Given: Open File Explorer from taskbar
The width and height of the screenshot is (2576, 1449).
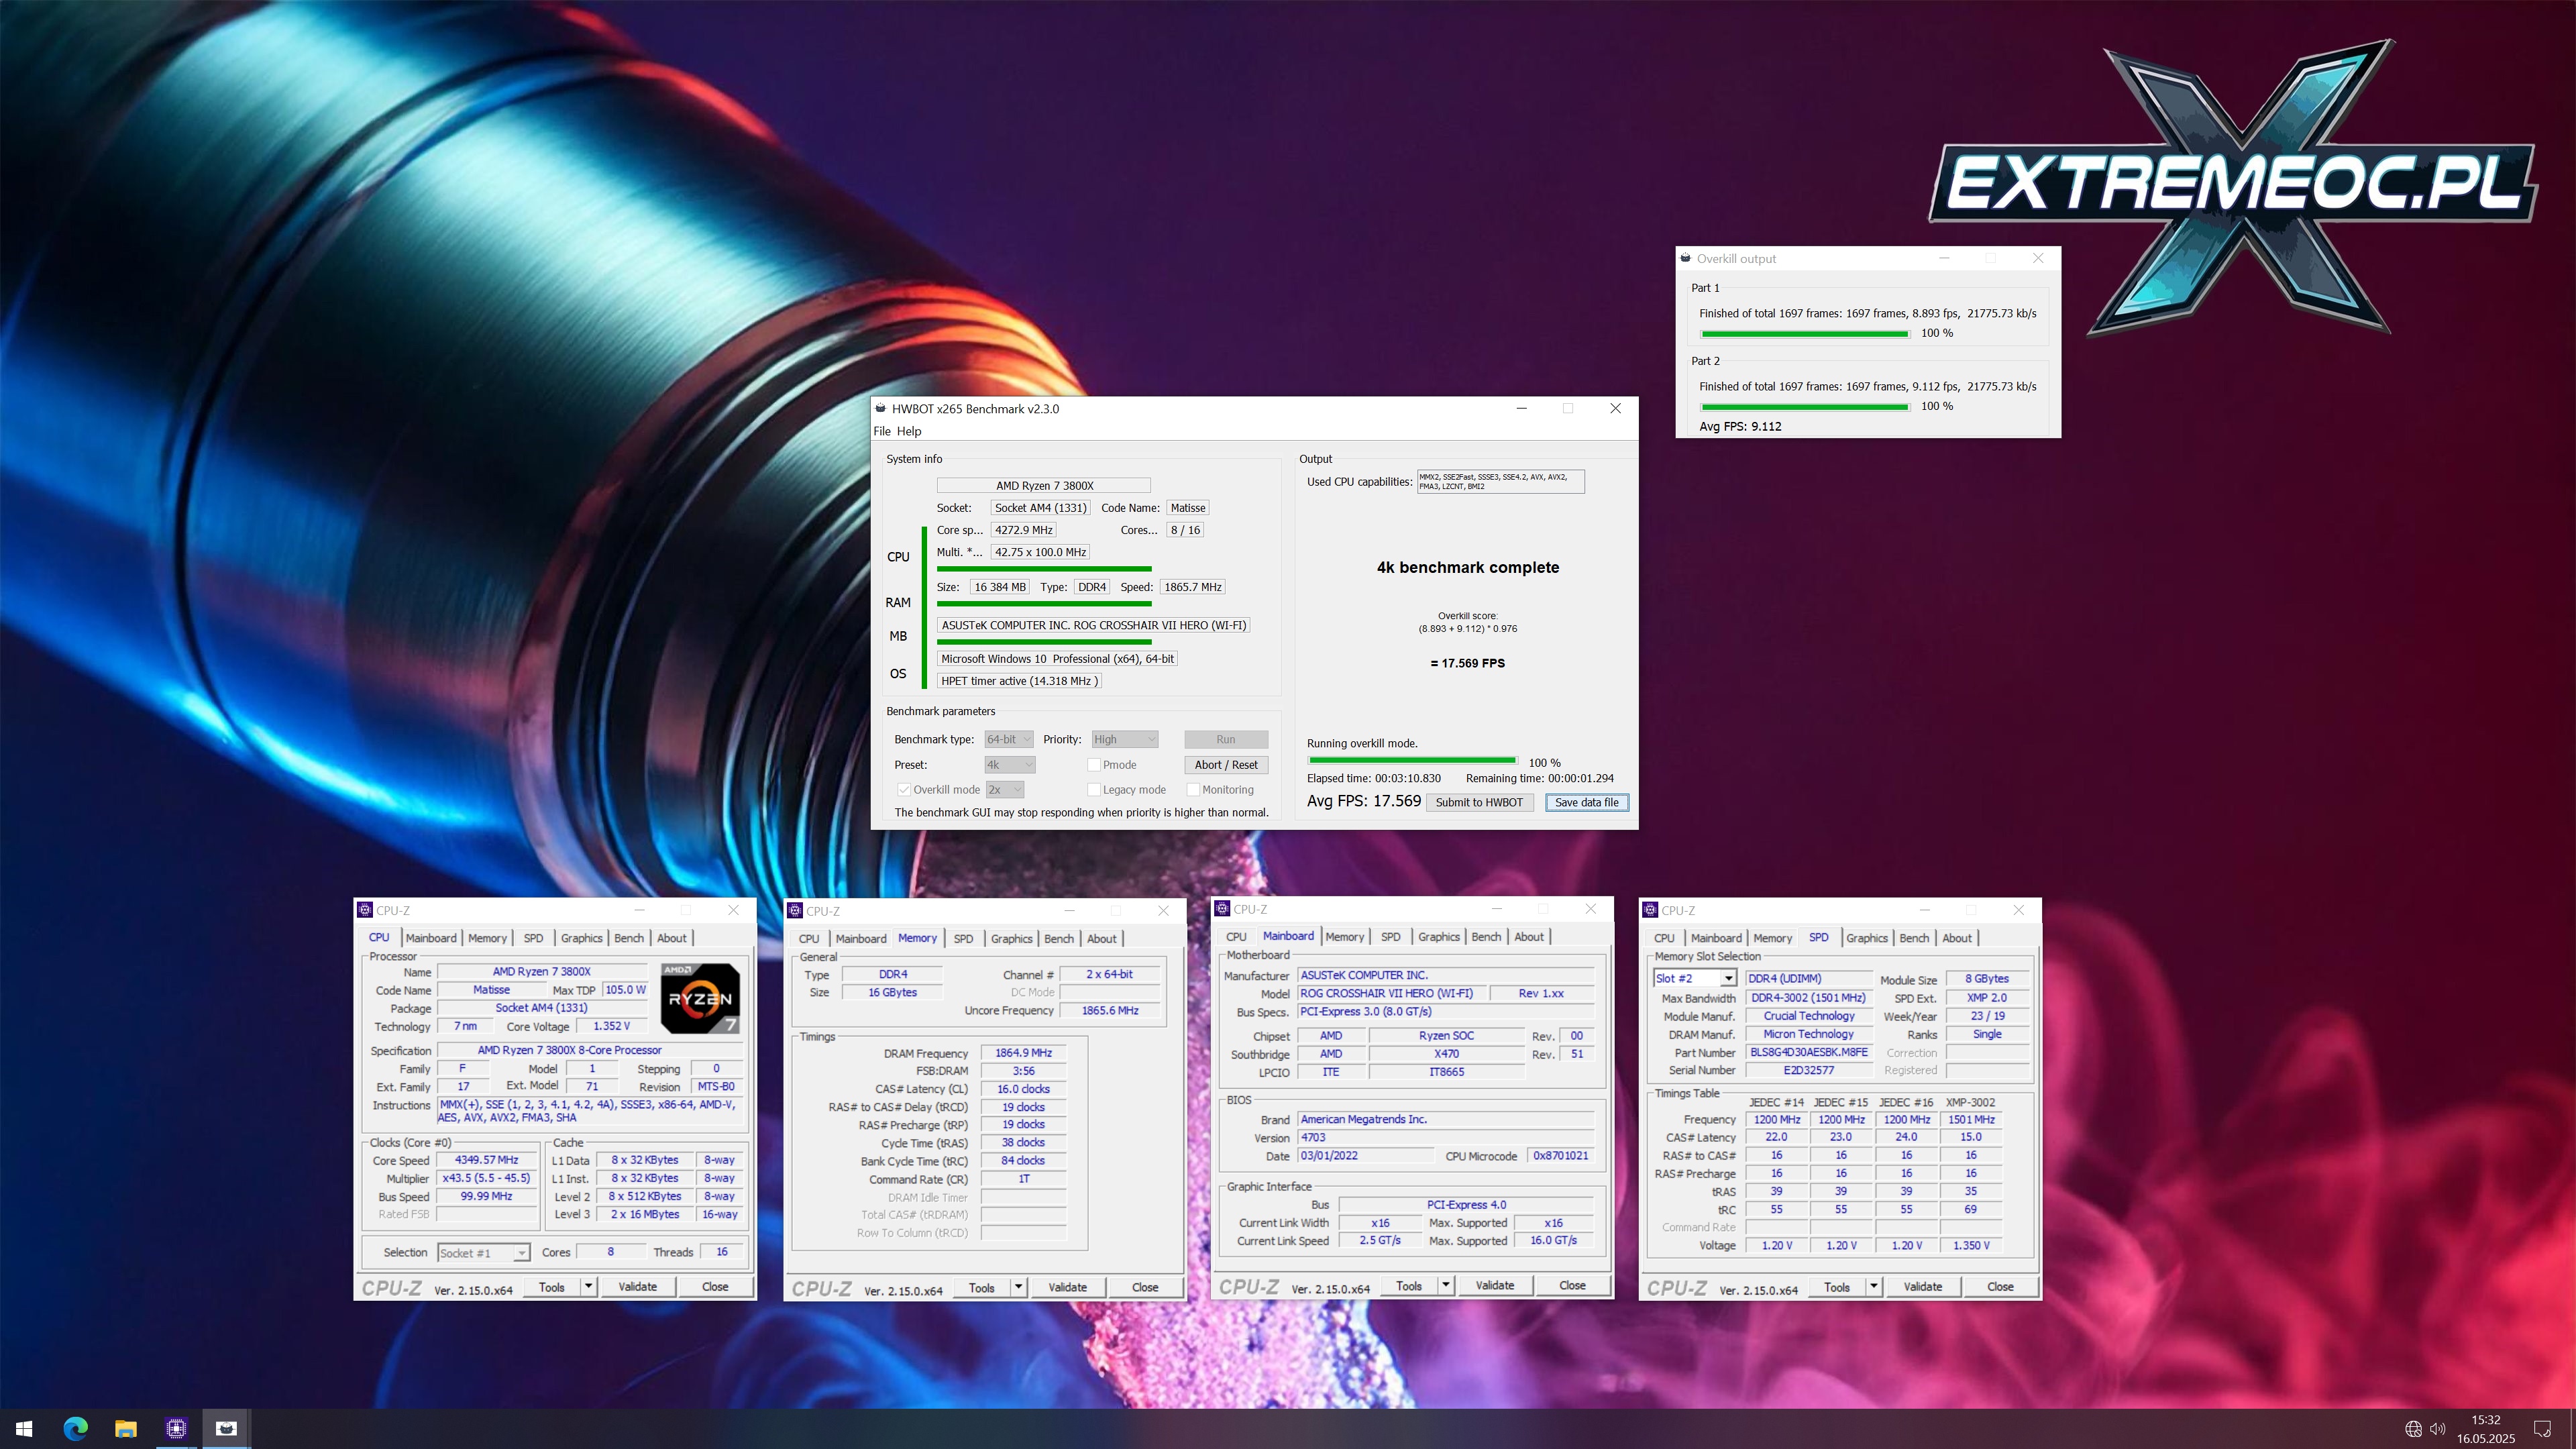Looking at the screenshot, I should pos(125,1428).
